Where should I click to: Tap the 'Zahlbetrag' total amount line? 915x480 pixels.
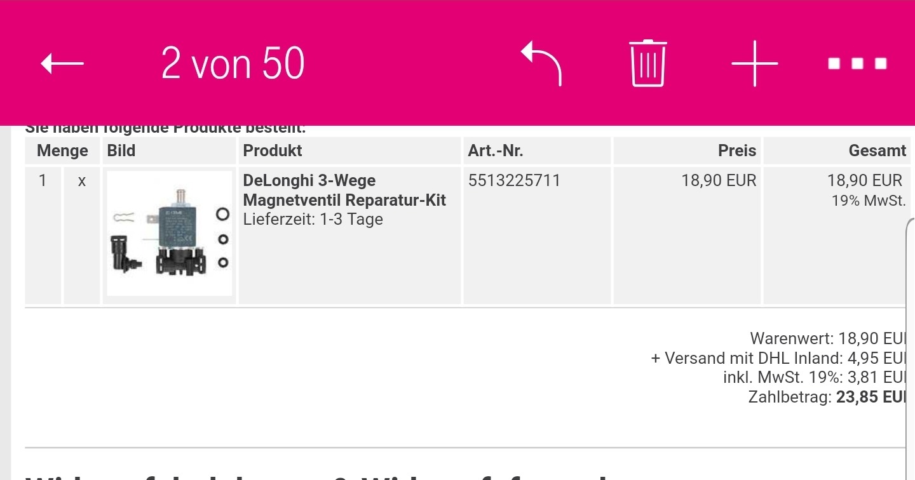coord(826,397)
